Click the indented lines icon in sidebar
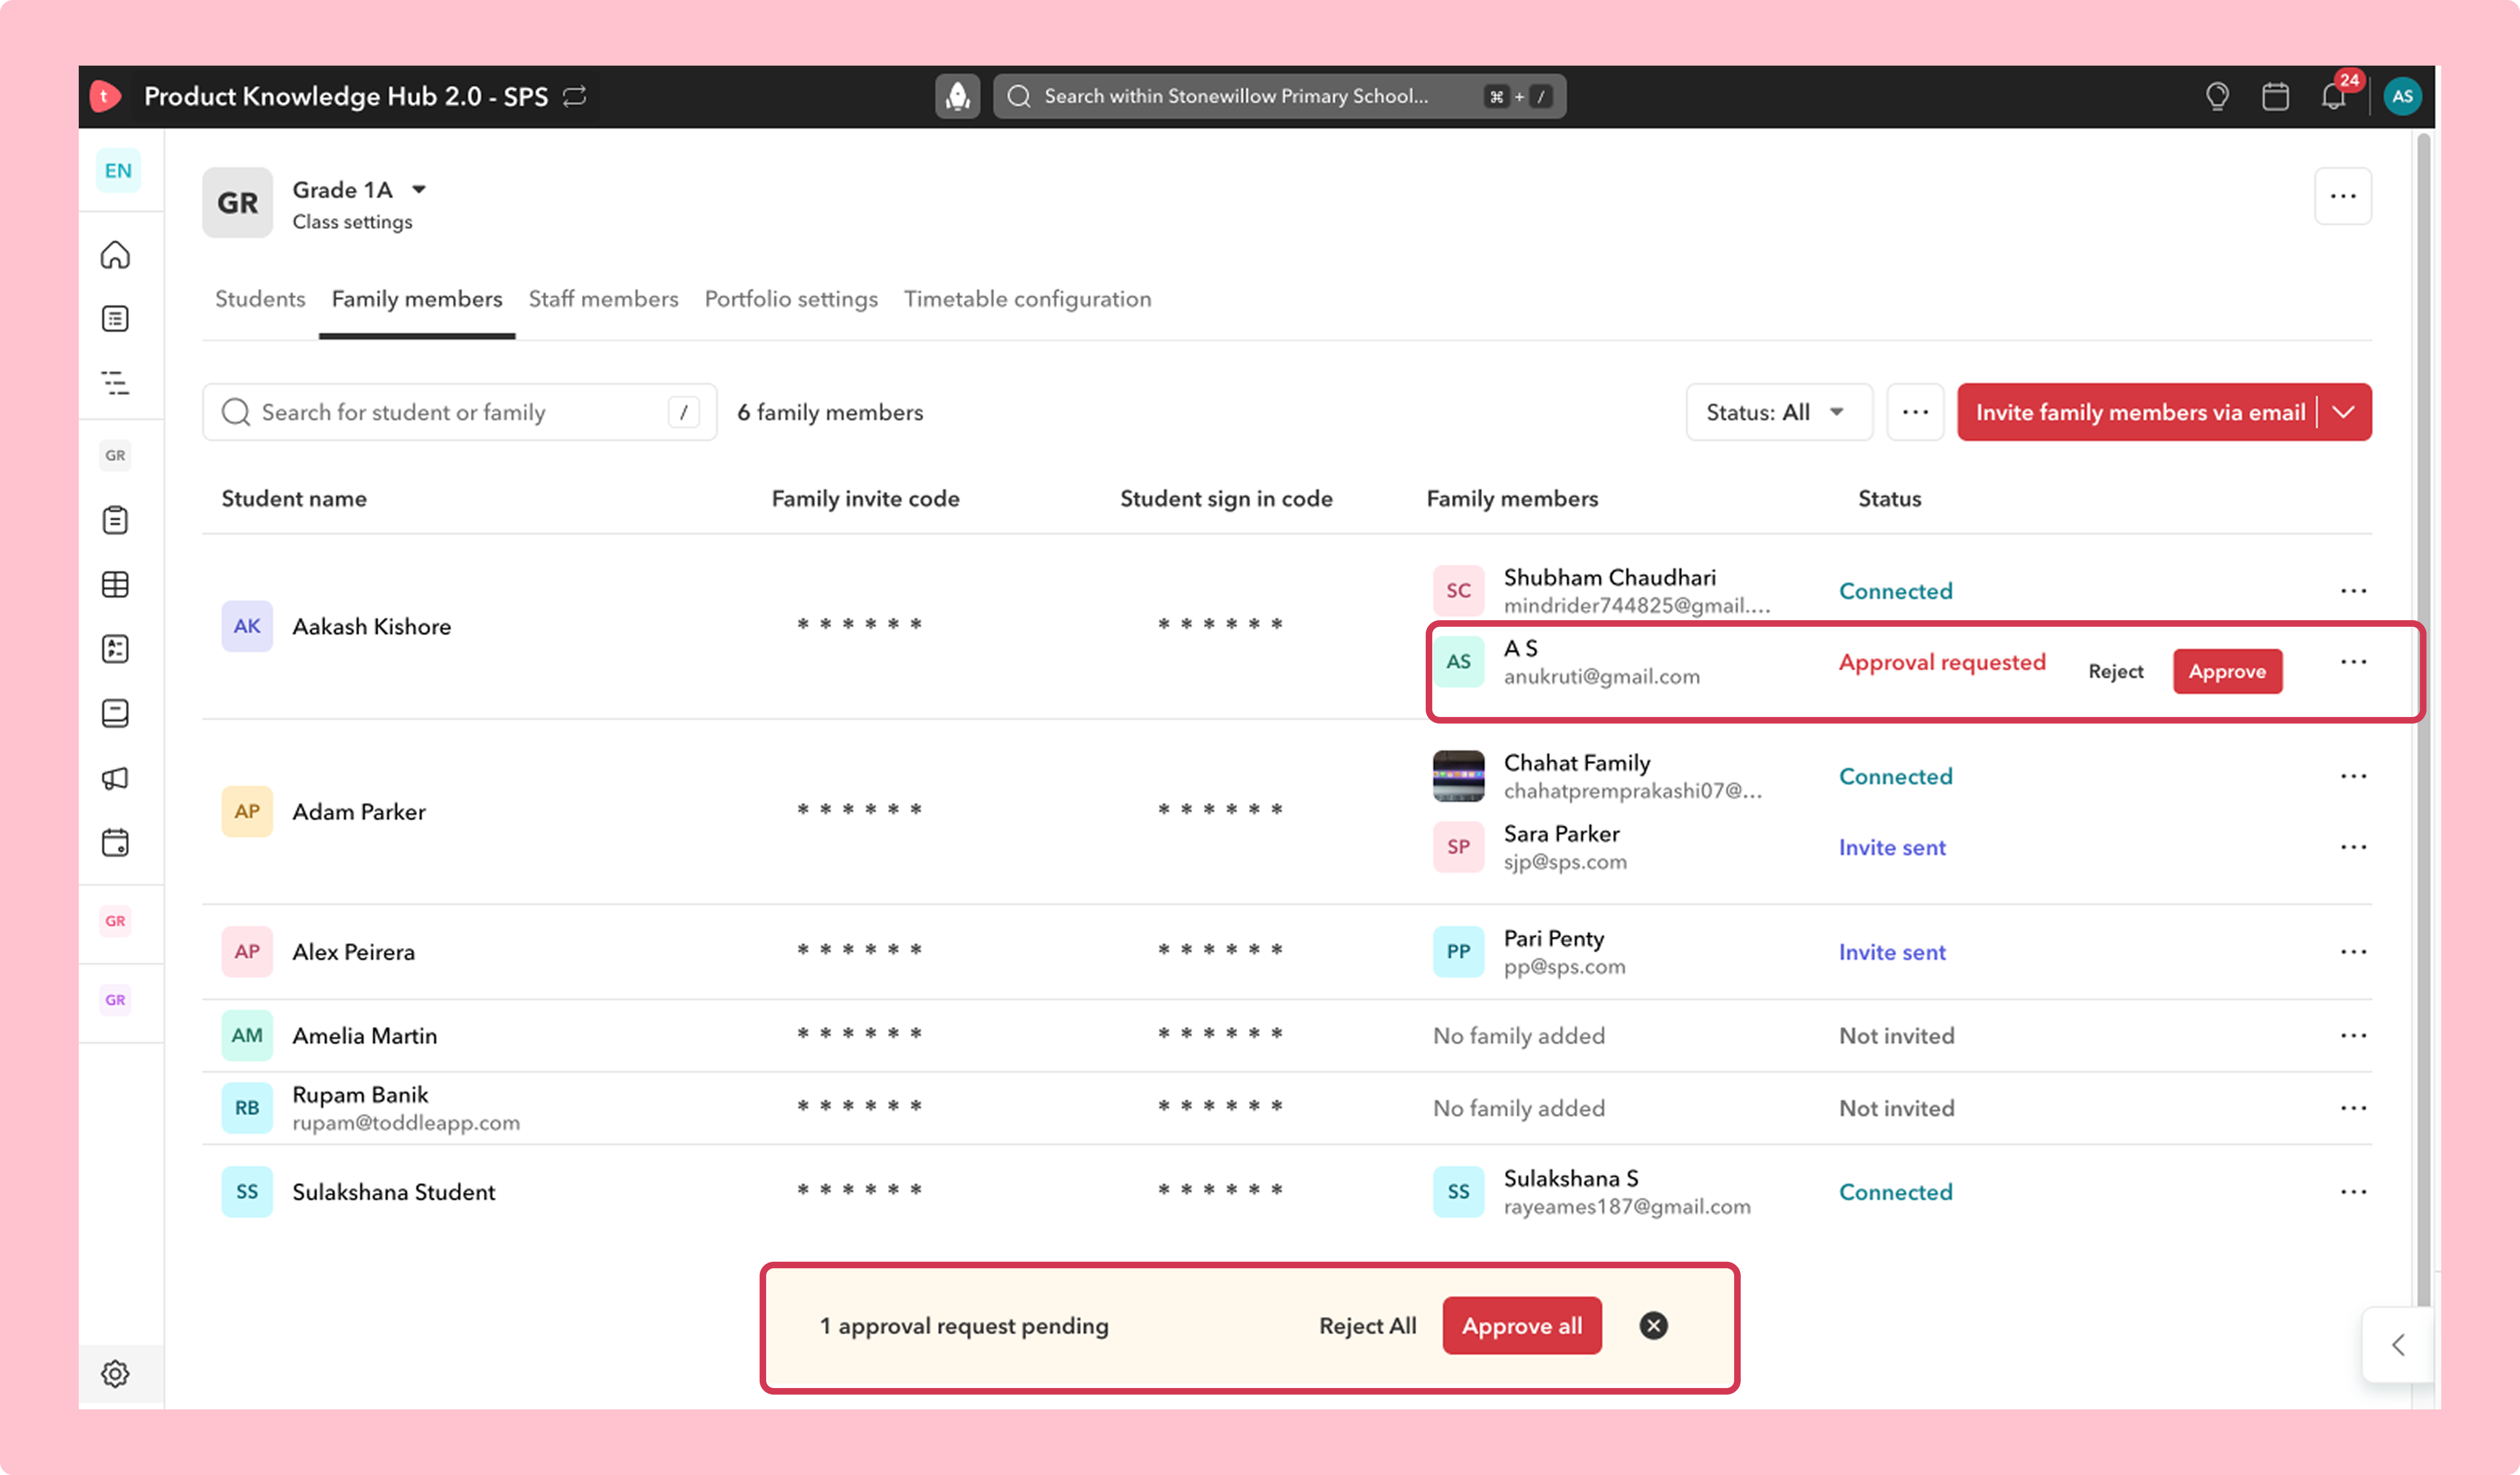 point(115,383)
